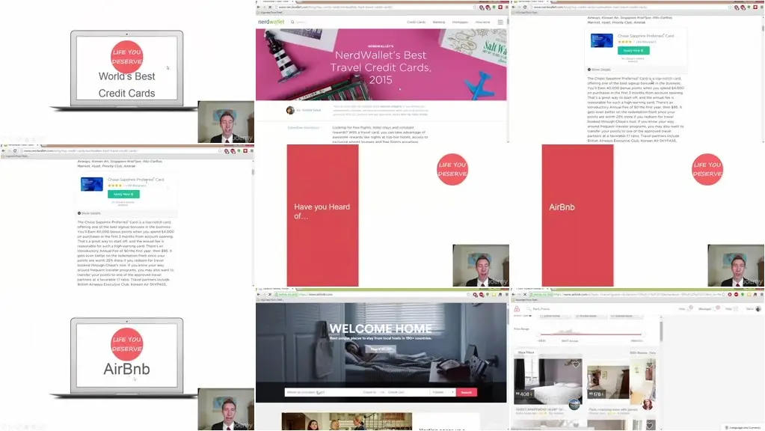Viewport: 765px width, 431px height.
Task: Click the webcam thumbnail on the Have you Heard of slide
Action: click(481, 266)
